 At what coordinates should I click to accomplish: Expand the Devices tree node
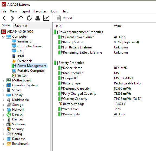tap(3, 120)
